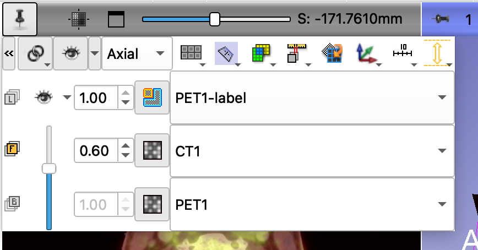This screenshot has height=250, width=478.
Task: Toggle slice visibility eye in 3D
Action: click(70, 53)
